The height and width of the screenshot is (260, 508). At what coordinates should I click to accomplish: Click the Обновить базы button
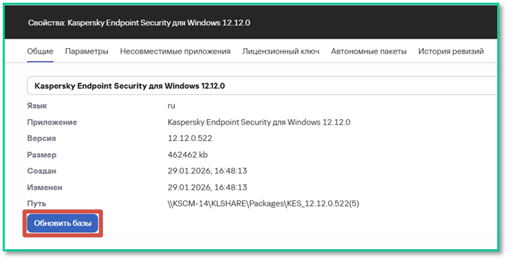62,223
